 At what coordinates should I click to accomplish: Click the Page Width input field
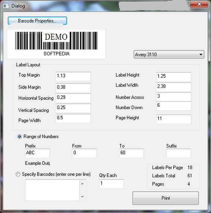point(73,118)
